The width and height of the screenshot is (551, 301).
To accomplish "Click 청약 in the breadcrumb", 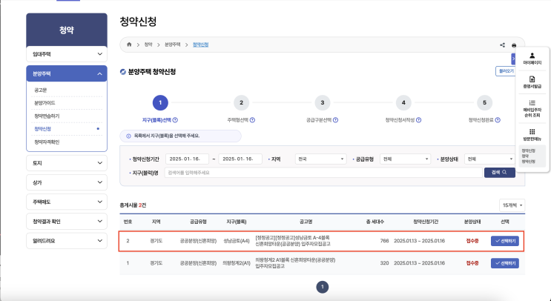I will point(148,44).
